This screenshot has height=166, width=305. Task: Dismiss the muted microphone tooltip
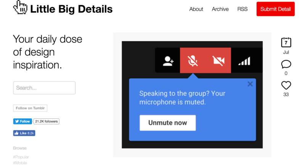coord(250,84)
